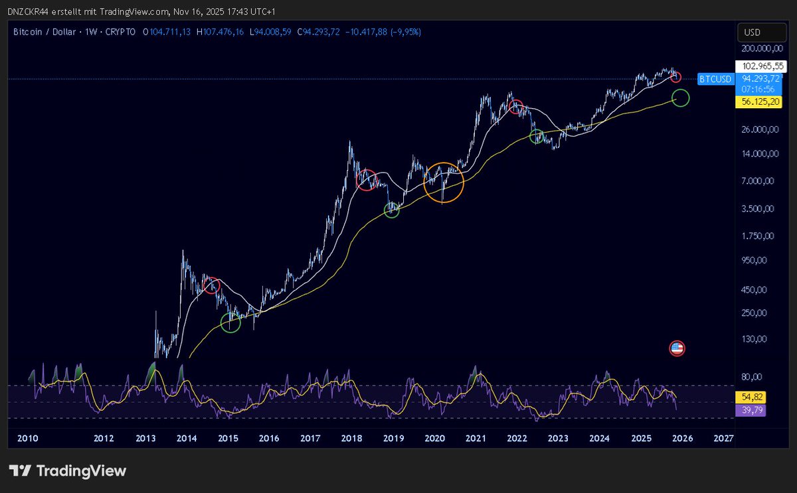Click the US flag economic event icon
The width and height of the screenshot is (797, 493).
pyautogui.click(x=677, y=348)
